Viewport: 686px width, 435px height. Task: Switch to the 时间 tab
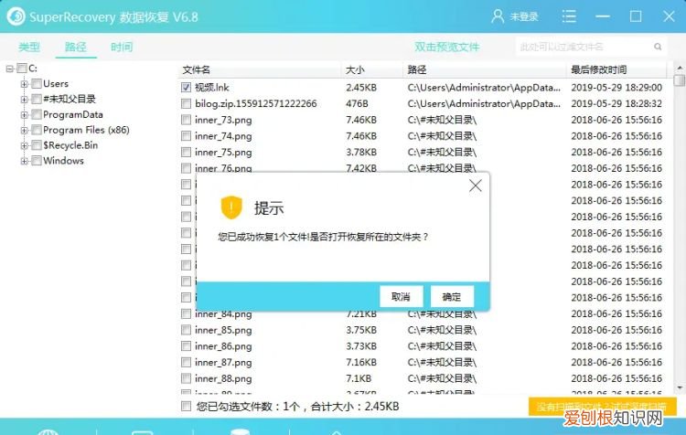click(122, 47)
